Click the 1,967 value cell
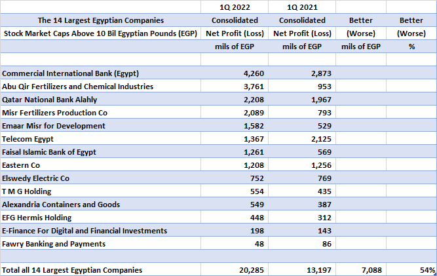Image resolution: width=437 pixels, height=276 pixels. (302, 99)
